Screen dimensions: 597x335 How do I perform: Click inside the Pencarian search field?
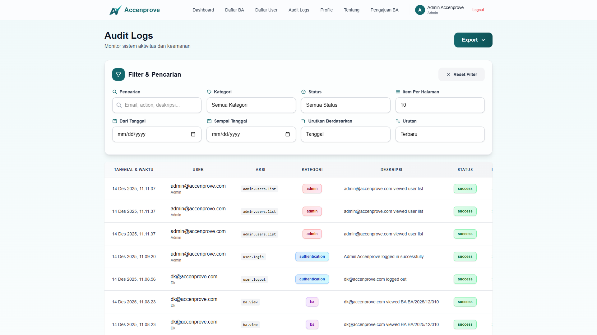(x=156, y=105)
